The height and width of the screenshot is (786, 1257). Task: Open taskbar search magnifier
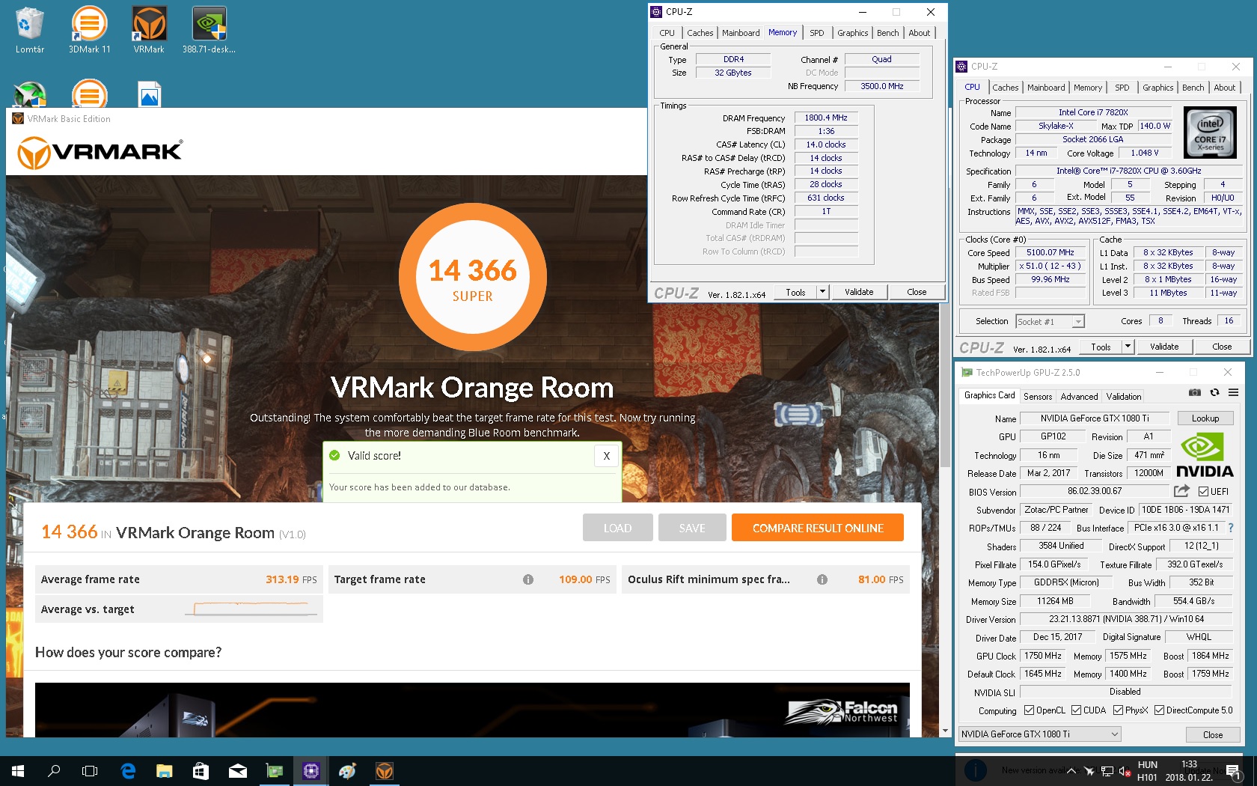coord(54,770)
